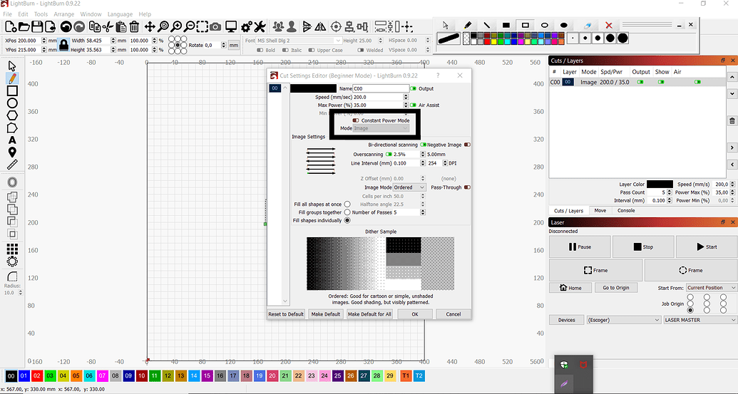This screenshot has width=738, height=394.
Task: Open the Language menu
Action: coord(120,14)
